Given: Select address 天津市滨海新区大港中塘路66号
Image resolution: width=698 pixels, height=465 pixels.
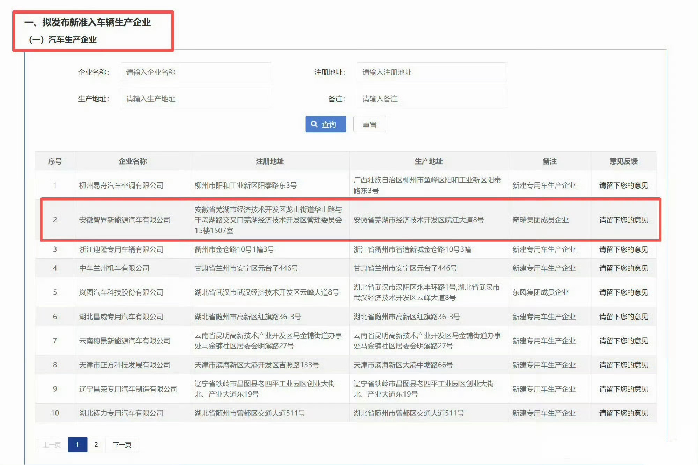Looking at the screenshot, I should coord(403,365).
